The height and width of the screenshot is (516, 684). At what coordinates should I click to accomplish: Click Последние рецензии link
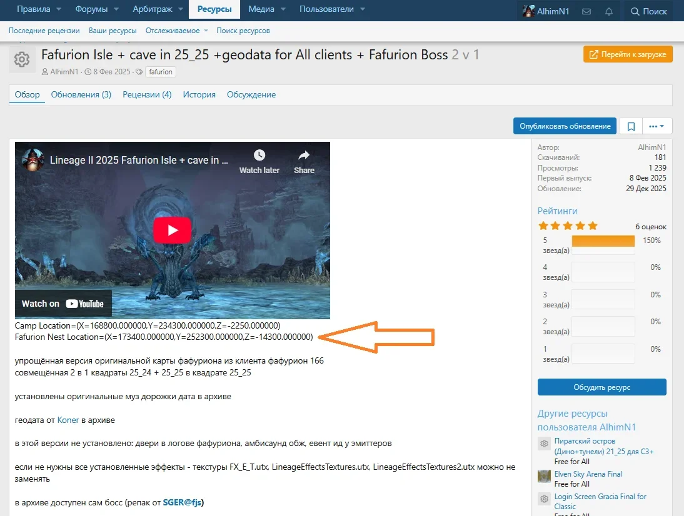point(44,31)
